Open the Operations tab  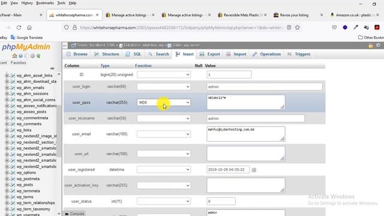(266, 54)
